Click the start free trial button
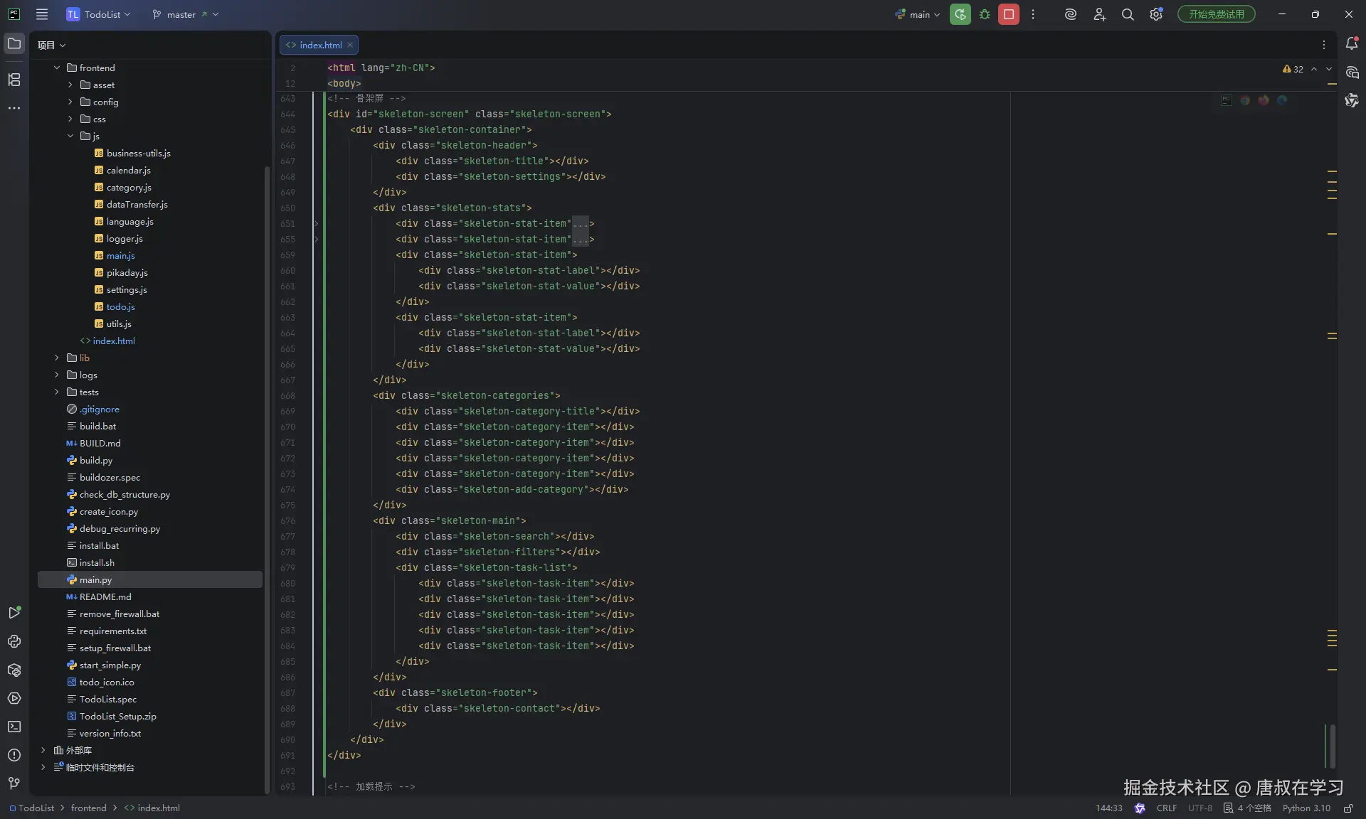The width and height of the screenshot is (1366, 819). tap(1216, 14)
